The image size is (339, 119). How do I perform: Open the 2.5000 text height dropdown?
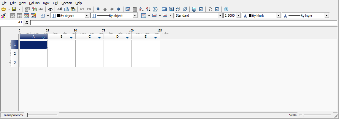238,16
